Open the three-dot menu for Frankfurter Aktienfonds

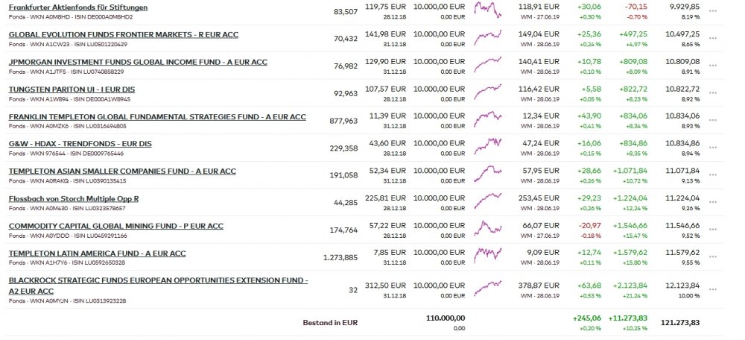pos(713,12)
